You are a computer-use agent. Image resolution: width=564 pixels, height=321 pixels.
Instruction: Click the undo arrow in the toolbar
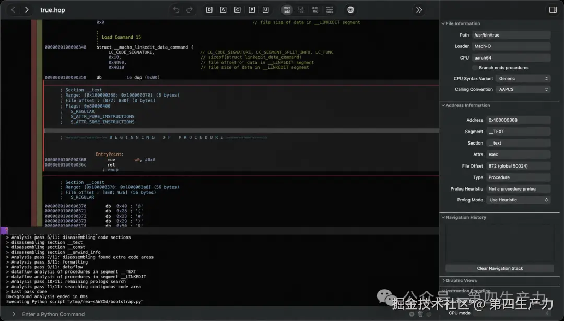click(176, 10)
